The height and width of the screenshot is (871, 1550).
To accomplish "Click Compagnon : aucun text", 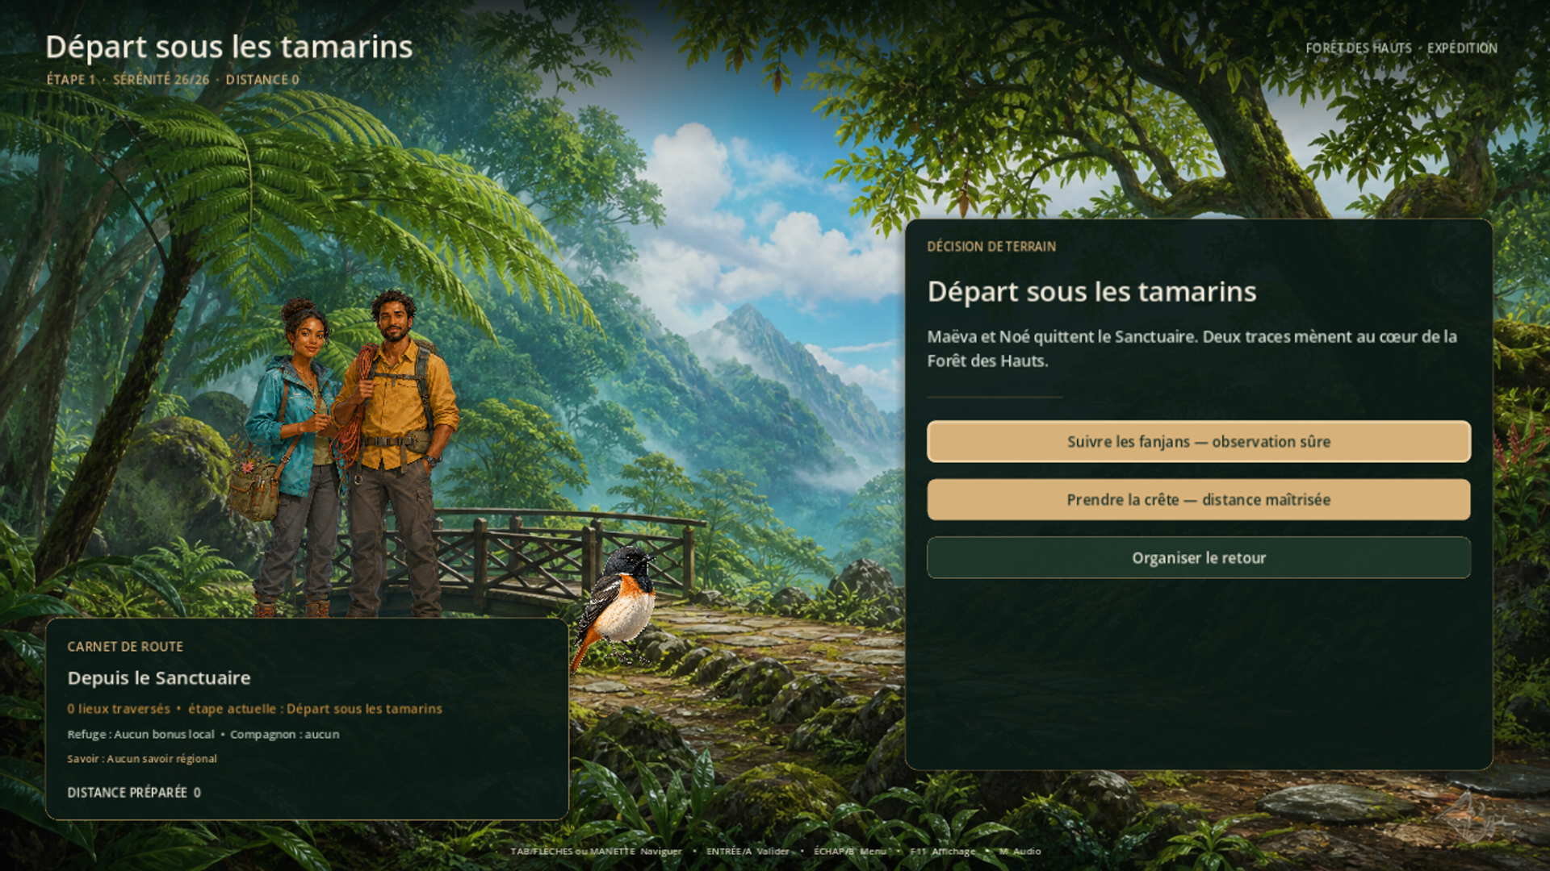I will [285, 734].
